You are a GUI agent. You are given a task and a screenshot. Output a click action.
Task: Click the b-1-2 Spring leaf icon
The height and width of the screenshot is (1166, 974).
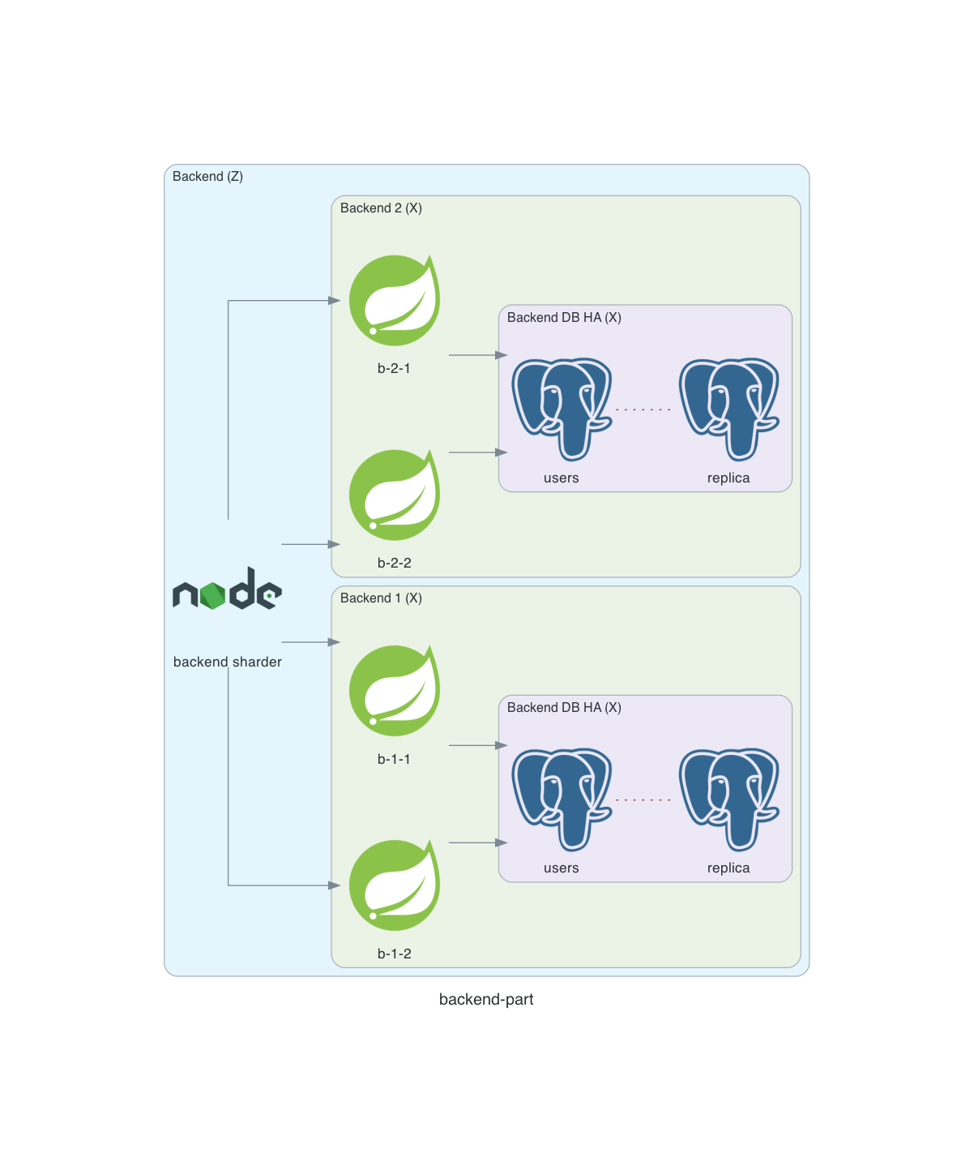(395, 885)
